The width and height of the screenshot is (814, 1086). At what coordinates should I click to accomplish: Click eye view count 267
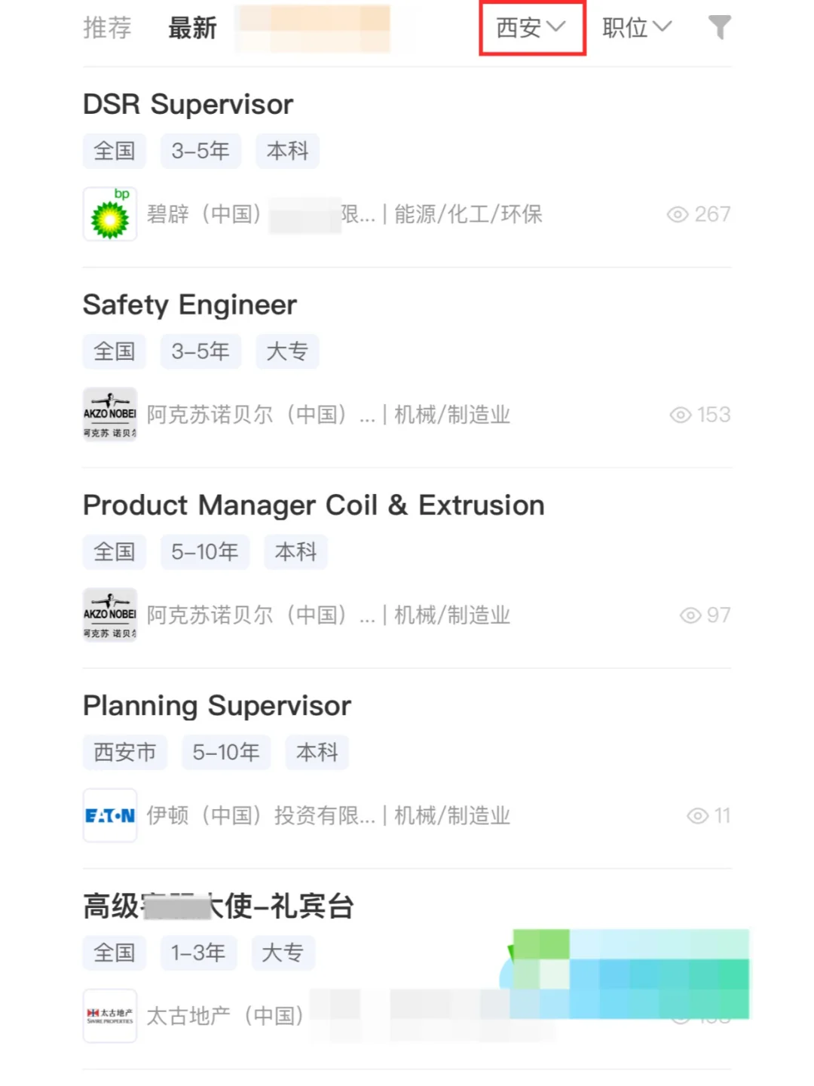coord(699,214)
